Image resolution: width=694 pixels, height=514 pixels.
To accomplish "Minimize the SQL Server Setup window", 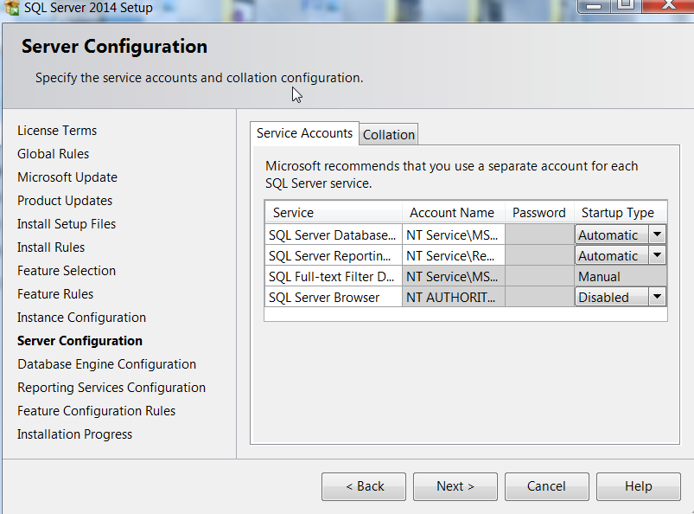I will point(593,5).
